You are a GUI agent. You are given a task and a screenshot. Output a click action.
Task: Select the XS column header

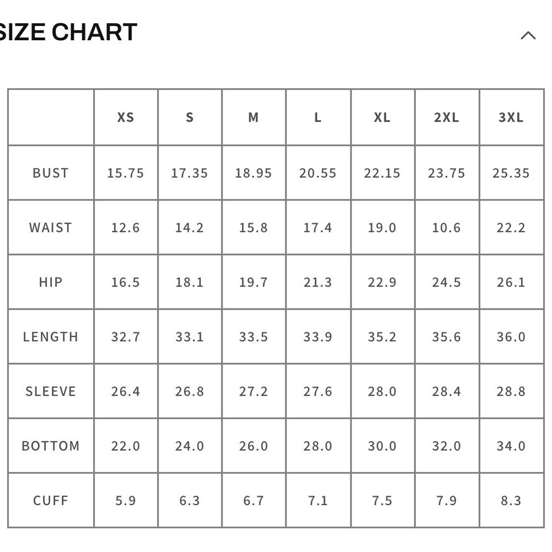[126, 118]
